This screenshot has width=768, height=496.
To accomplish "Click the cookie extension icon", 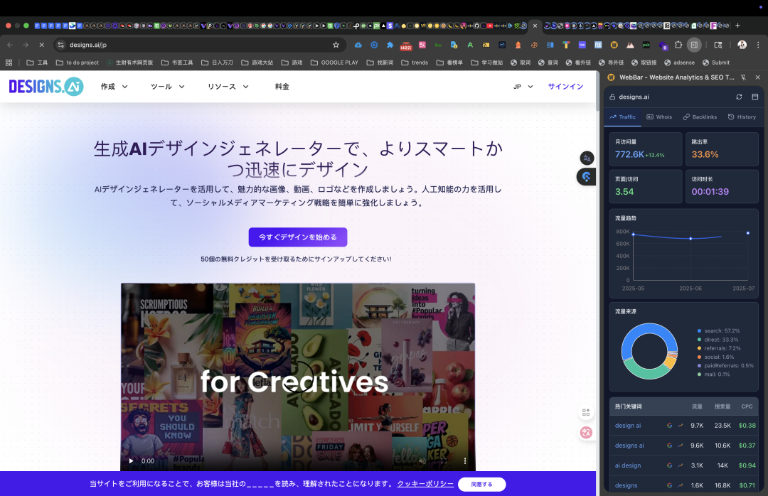I will (x=534, y=45).
